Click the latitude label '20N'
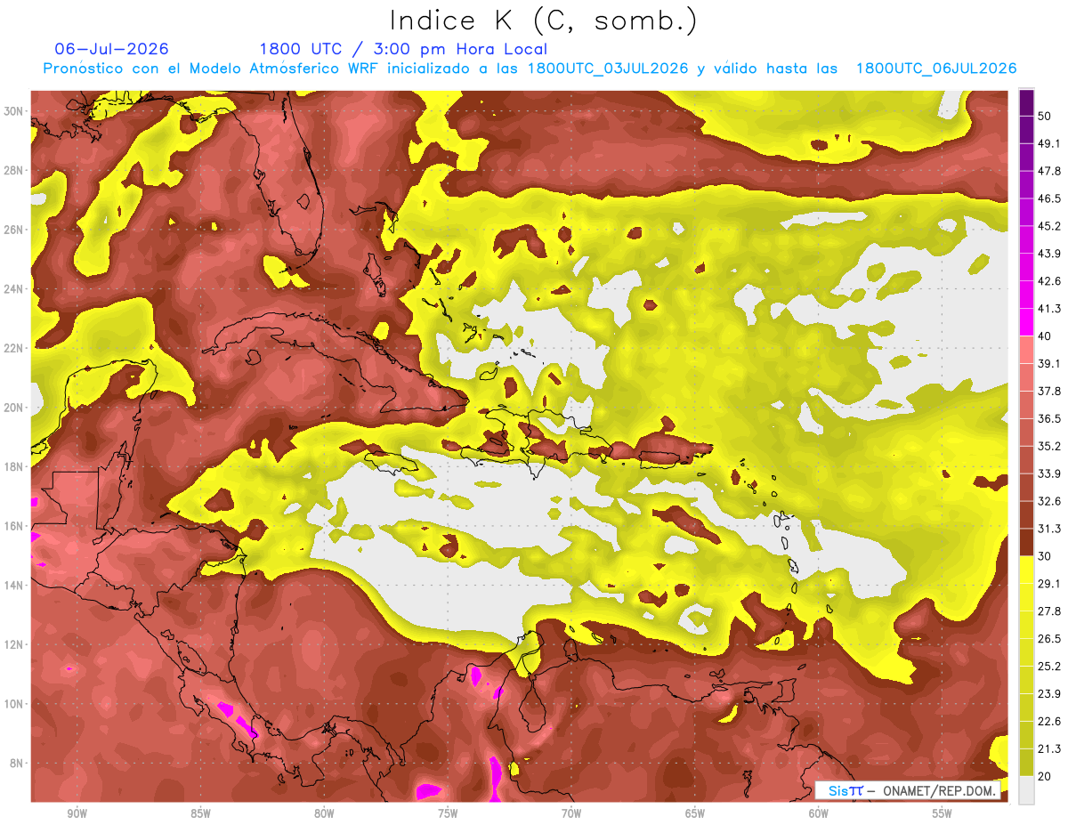 13,408
